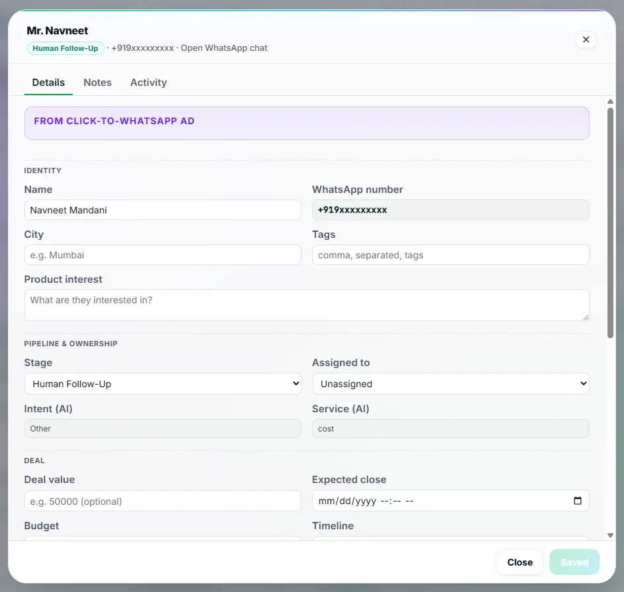This screenshot has width=624, height=592.
Task: Close the lead modal with X icon
Action: point(586,40)
